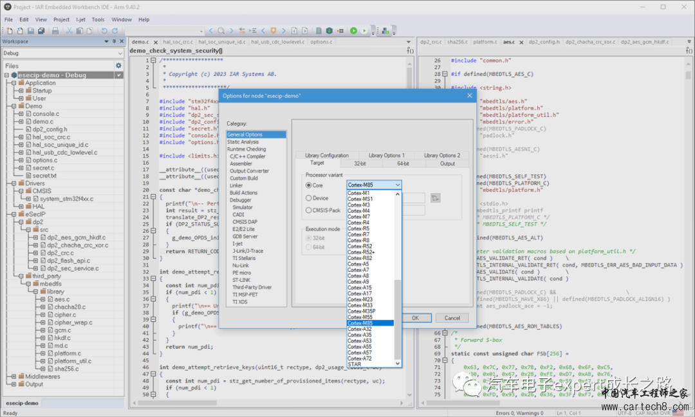Select the Device radio button

click(x=308, y=198)
